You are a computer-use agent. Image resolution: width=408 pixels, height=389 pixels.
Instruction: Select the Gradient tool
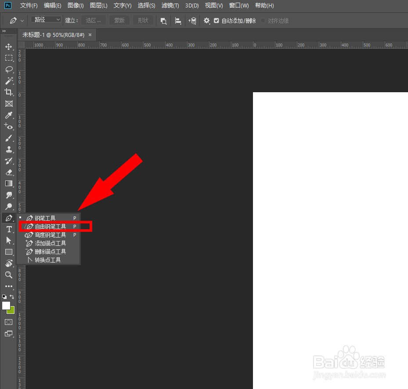(x=9, y=184)
